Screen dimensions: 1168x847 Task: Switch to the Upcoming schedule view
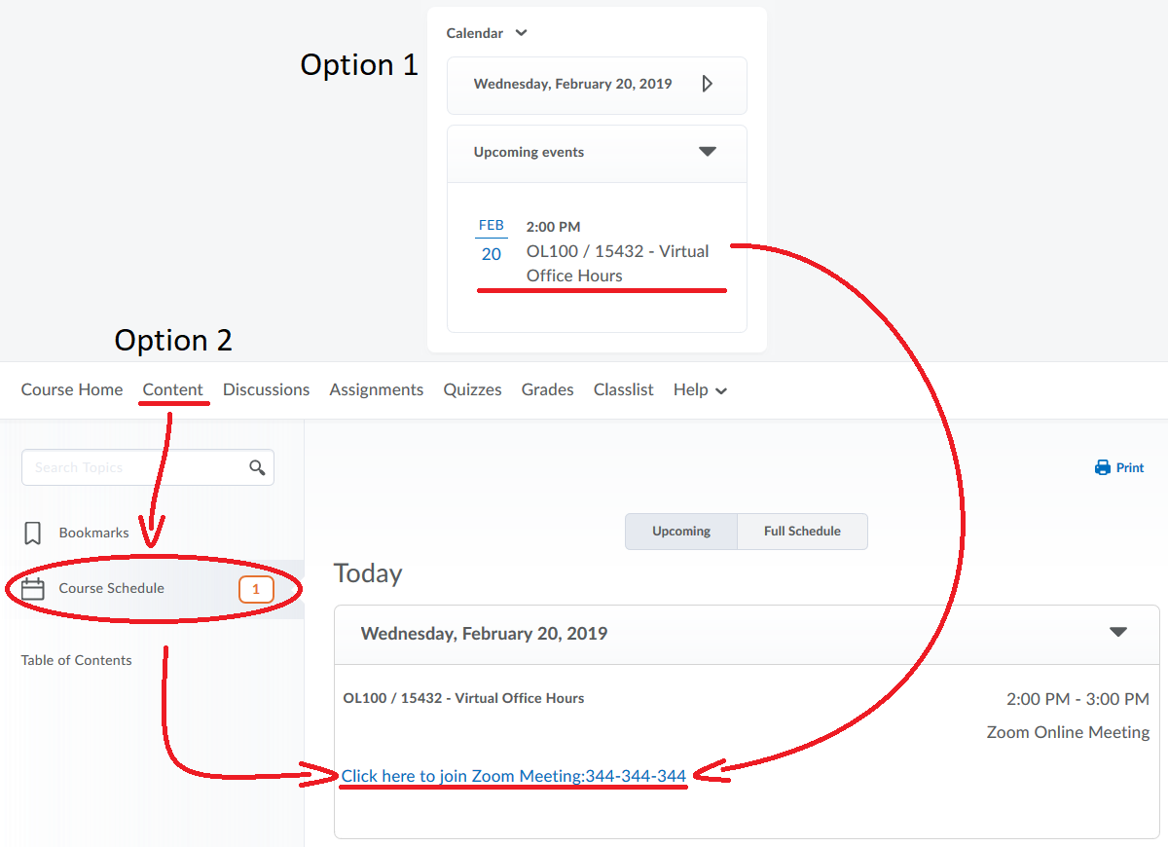click(x=681, y=532)
